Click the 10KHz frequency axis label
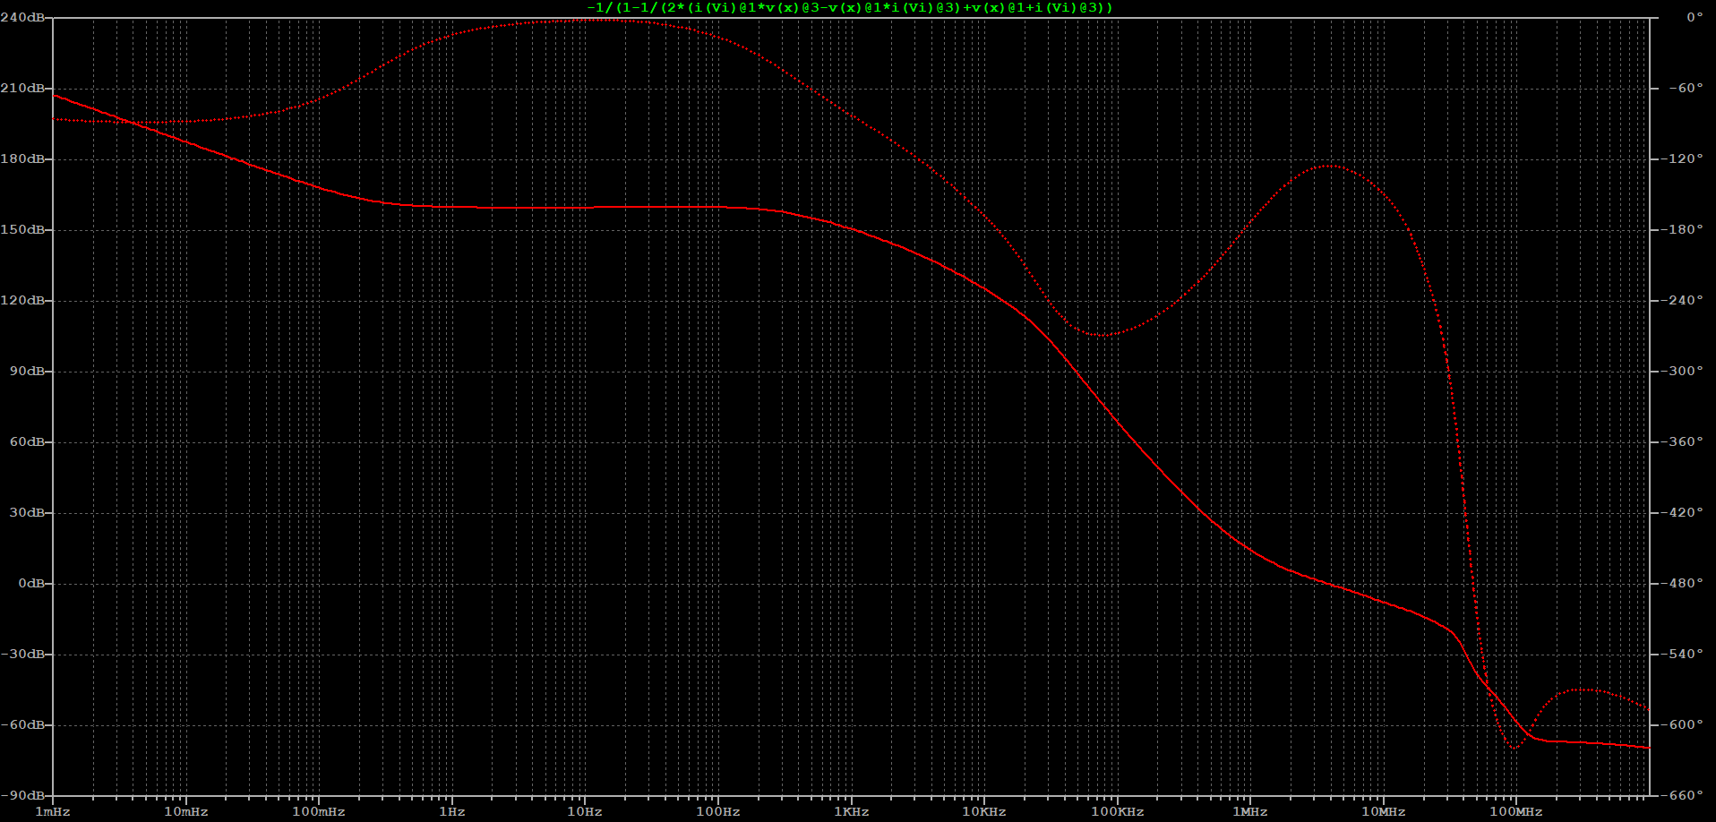The height and width of the screenshot is (822, 1716). point(984,811)
